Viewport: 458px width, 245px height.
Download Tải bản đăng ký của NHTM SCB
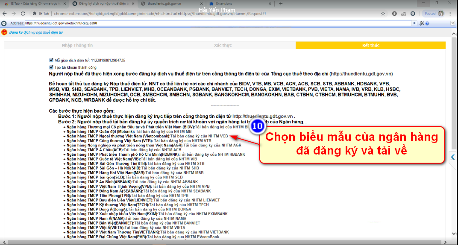tap(154, 177)
